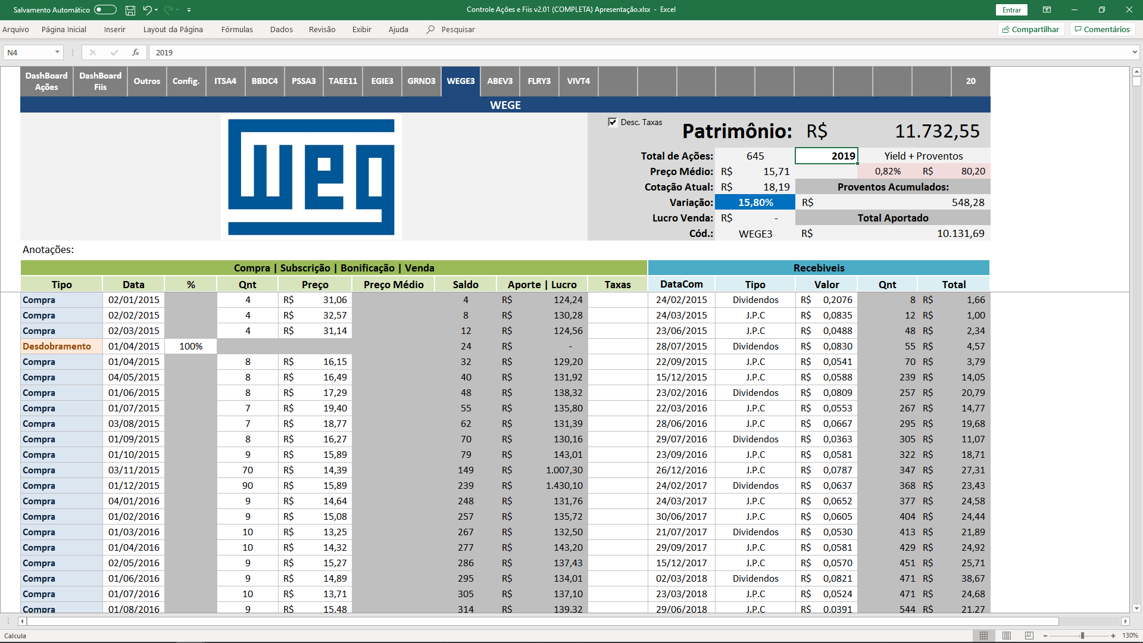Image resolution: width=1143 pixels, height=643 pixels.
Task: Click the VIVT4 stock button
Action: (579, 81)
